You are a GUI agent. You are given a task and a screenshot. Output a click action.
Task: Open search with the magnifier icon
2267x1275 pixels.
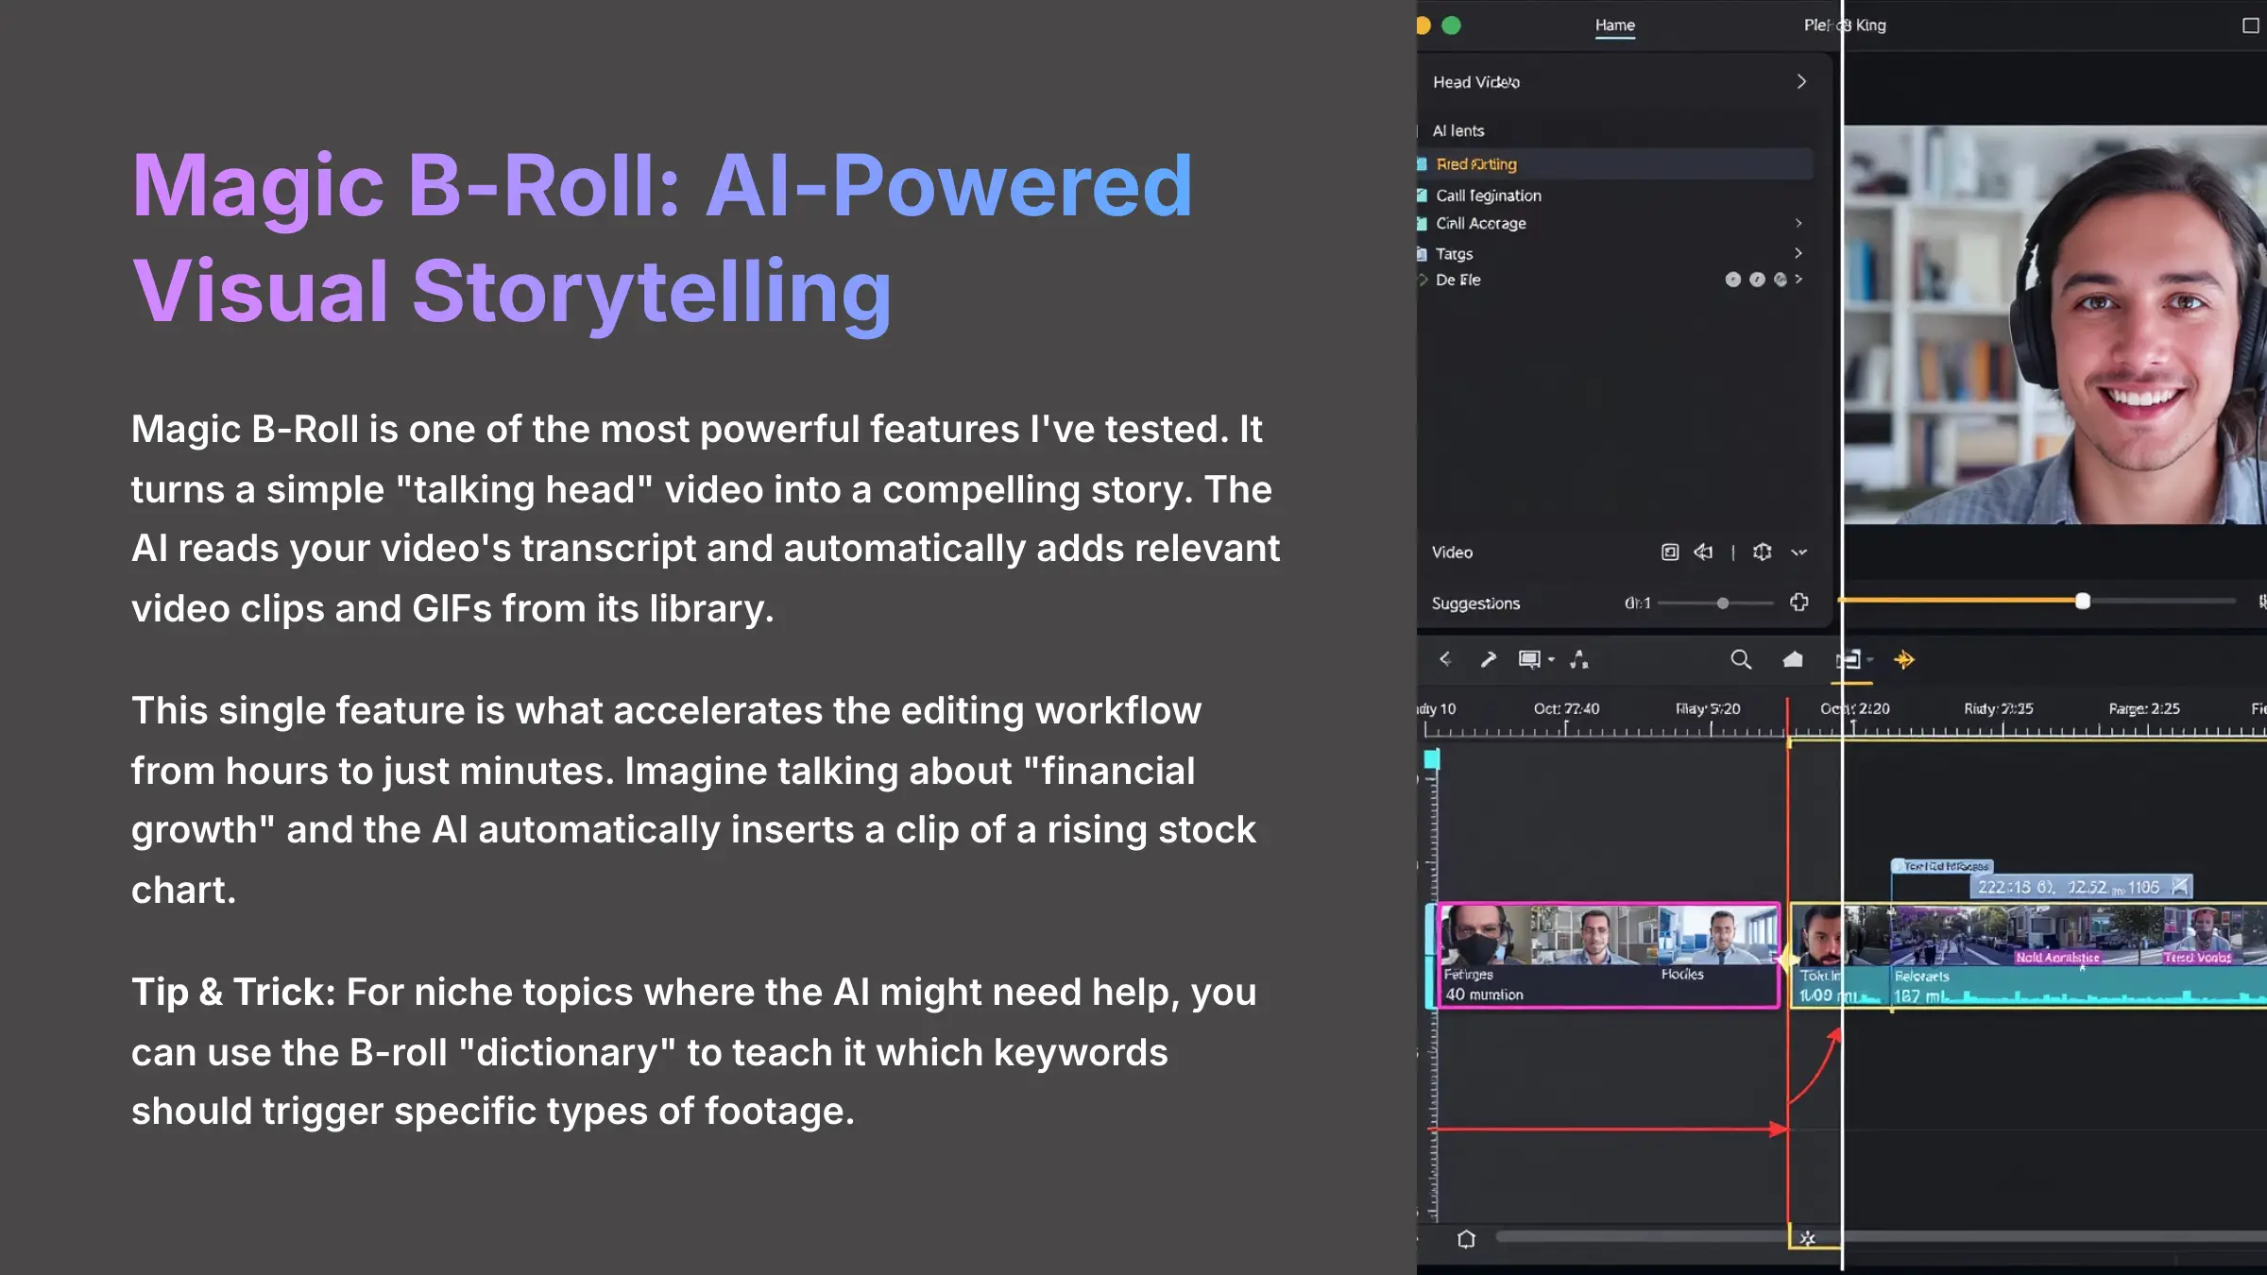point(1741,659)
